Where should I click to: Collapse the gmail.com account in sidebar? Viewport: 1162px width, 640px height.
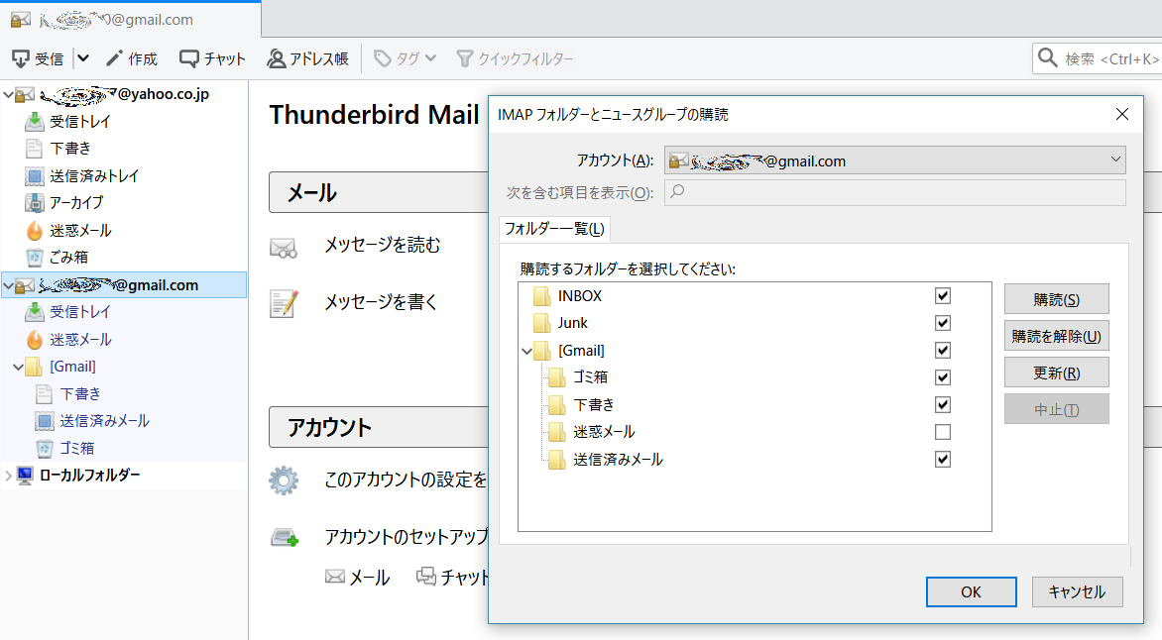tap(8, 285)
